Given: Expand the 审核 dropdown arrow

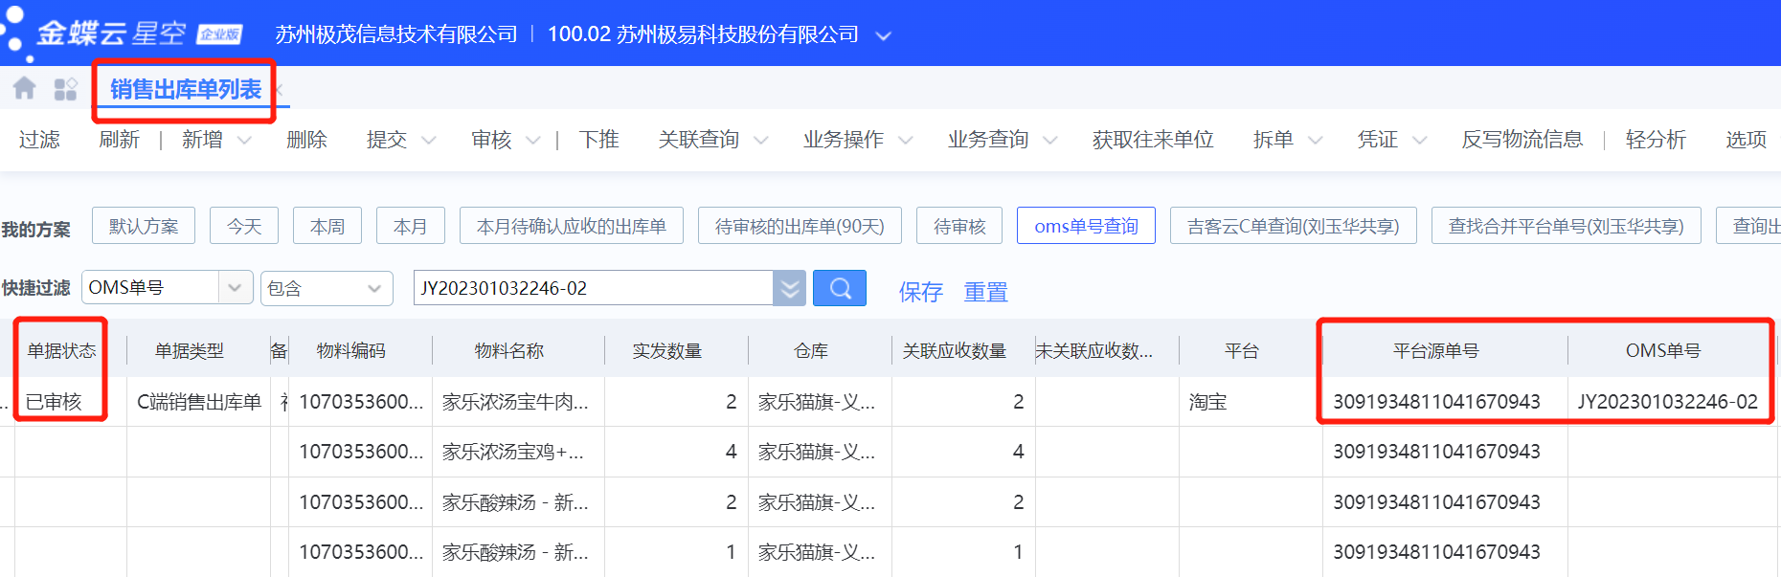Looking at the screenshot, I should [533, 141].
